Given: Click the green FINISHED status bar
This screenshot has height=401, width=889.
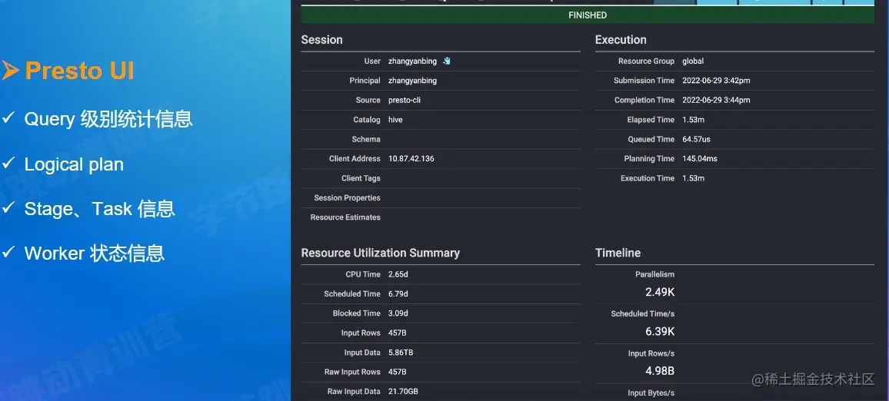Looking at the screenshot, I should [x=588, y=15].
